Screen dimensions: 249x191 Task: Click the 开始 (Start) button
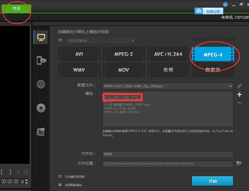[x=213, y=181]
